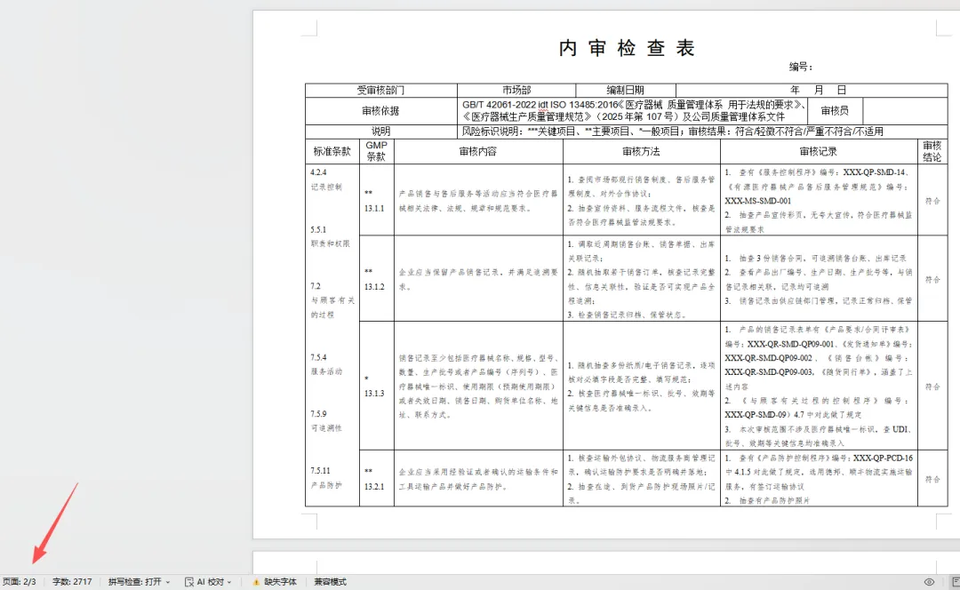Click the 年 月 日 date cell
Viewport: 960px width, 590px height.
812,90
